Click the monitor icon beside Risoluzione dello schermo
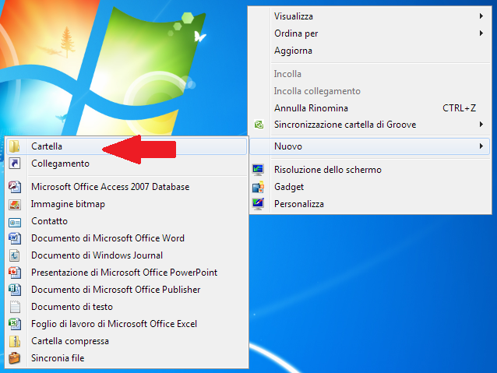This screenshot has height=373, width=497. [x=258, y=170]
